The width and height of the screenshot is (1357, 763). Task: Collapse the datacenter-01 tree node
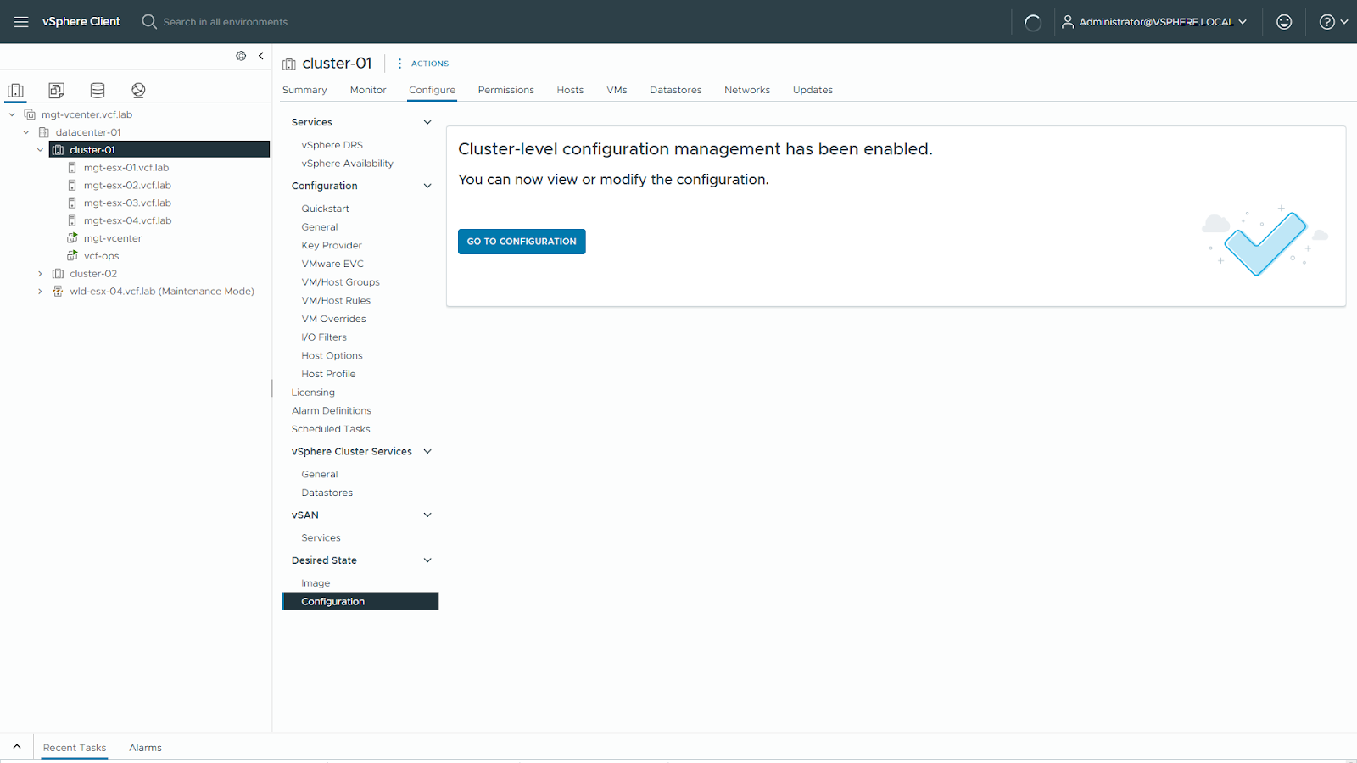click(x=26, y=132)
